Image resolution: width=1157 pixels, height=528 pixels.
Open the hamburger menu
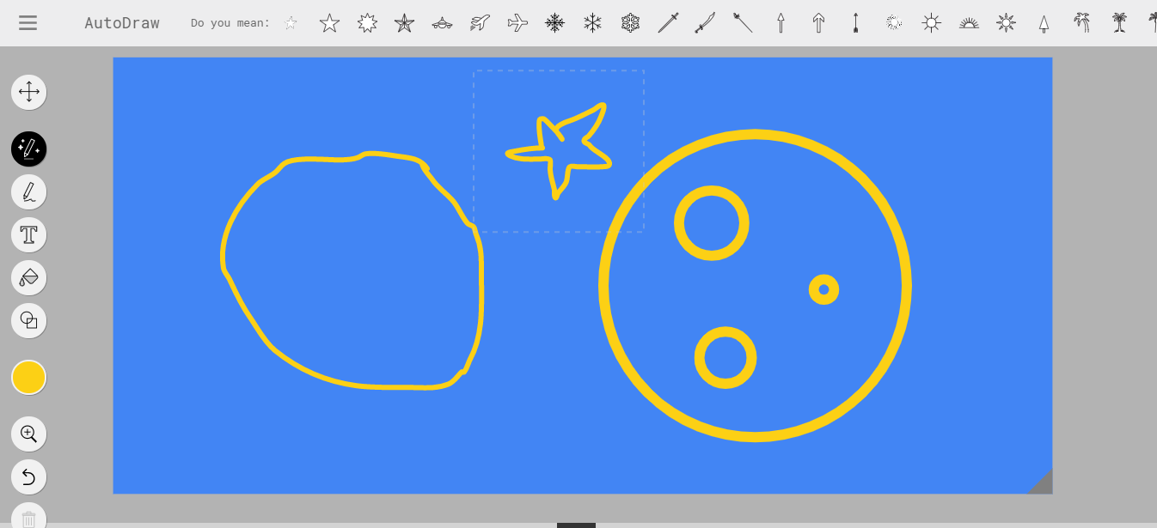(x=28, y=23)
